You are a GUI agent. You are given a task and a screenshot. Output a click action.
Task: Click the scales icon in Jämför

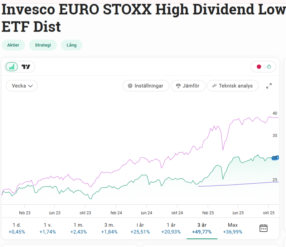pos(178,86)
